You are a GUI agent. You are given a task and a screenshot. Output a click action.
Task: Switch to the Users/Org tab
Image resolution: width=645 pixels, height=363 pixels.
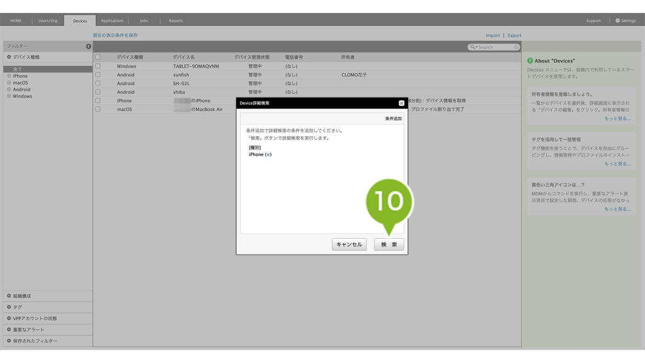tap(48, 21)
